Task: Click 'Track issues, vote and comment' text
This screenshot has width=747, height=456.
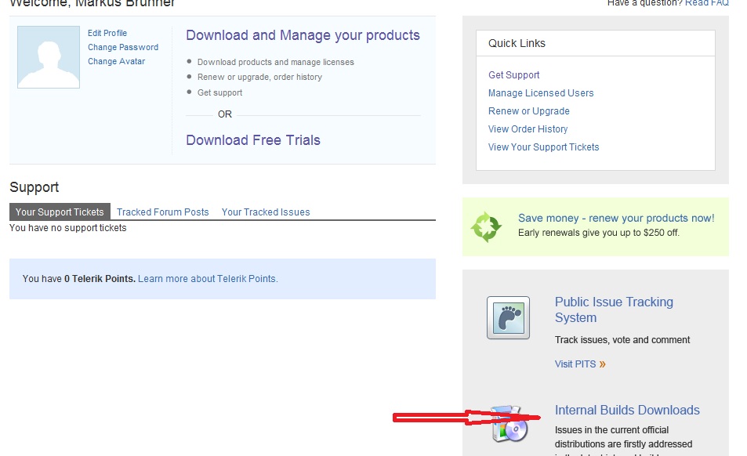Action: 622,340
